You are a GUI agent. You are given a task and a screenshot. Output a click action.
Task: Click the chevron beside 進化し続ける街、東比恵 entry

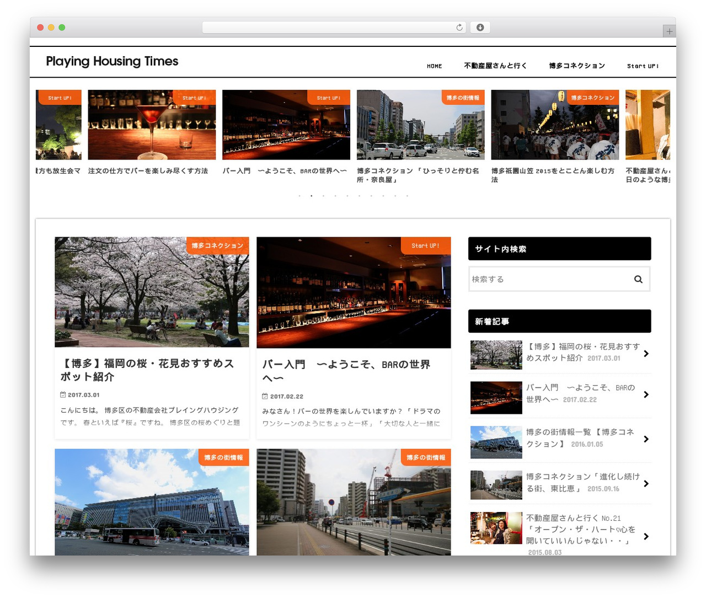pos(646,484)
